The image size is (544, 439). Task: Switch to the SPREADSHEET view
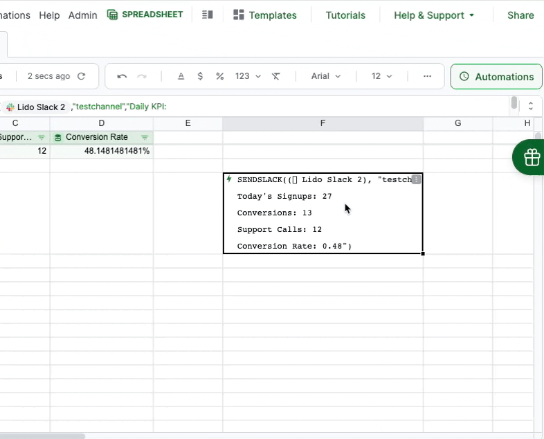click(145, 15)
